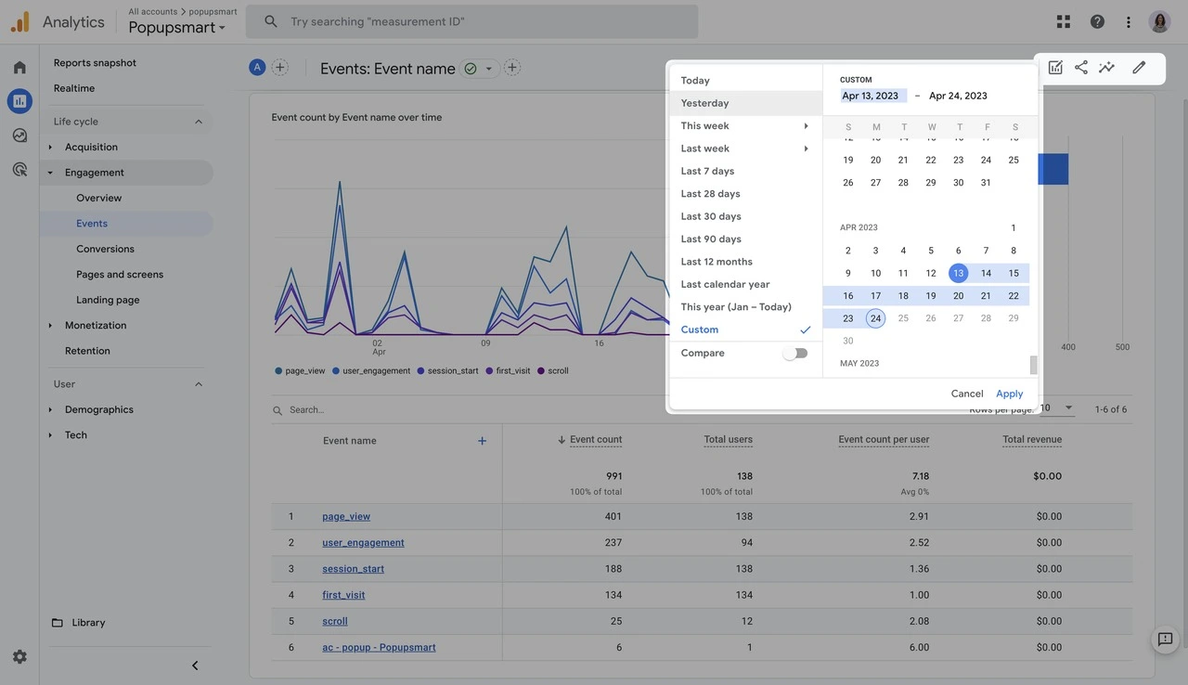Open Explore icon in left rail
1188x685 pixels.
[x=19, y=135]
